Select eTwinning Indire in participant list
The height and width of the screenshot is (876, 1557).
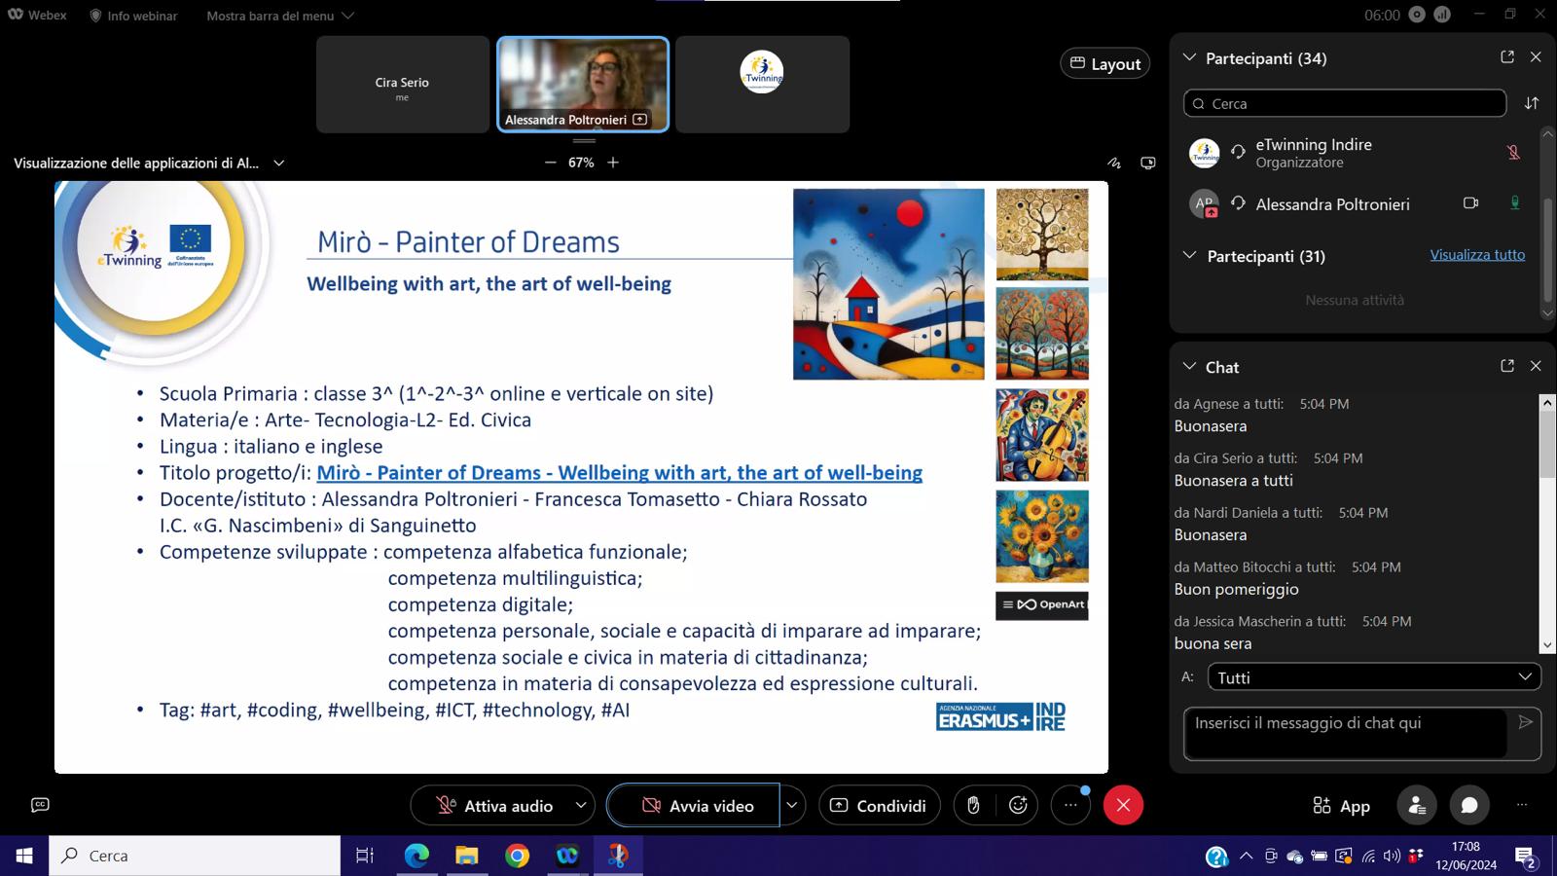coord(1353,153)
